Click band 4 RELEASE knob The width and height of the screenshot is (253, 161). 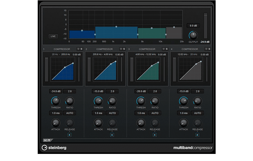197,123
